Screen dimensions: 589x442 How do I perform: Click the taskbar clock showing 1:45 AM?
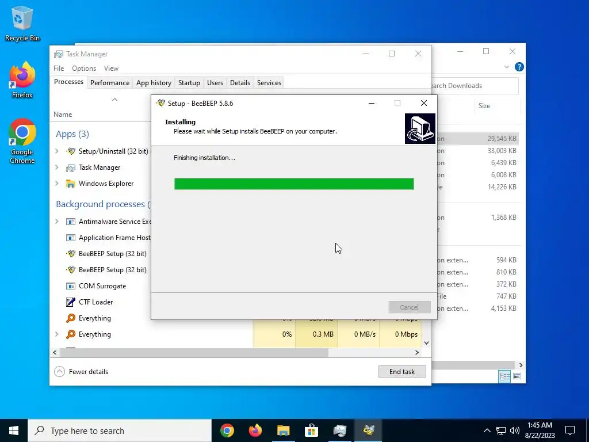click(x=540, y=430)
